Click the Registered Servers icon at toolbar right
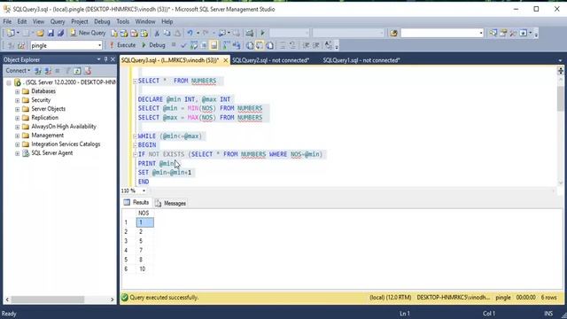The height and width of the screenshot is (319, 567). point(493,34)
